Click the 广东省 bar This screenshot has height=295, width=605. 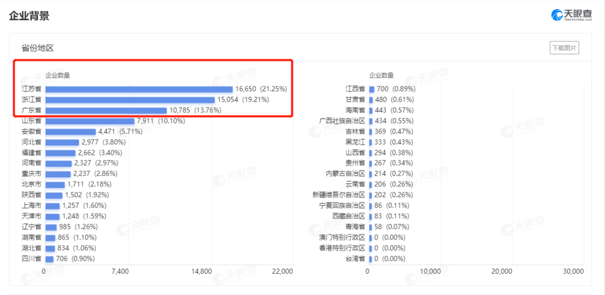pos(106,110)
